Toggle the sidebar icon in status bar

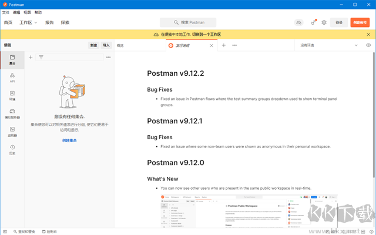pyautogui.click(x=5, y=231)
